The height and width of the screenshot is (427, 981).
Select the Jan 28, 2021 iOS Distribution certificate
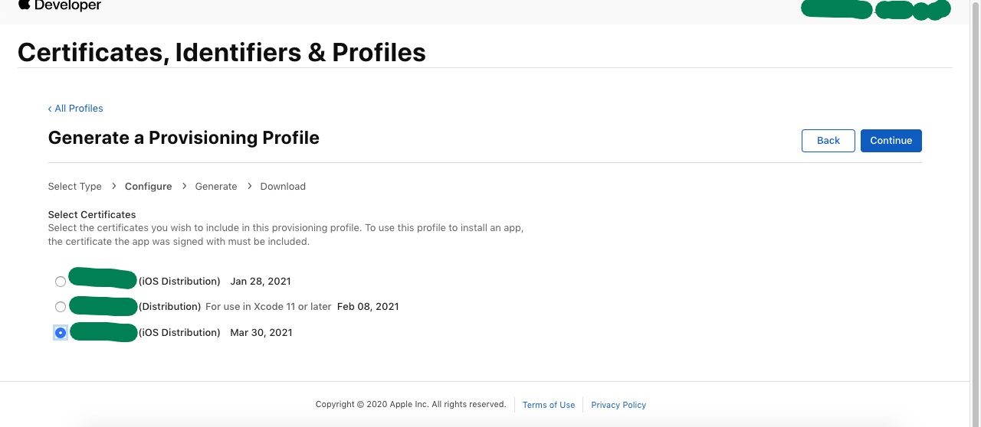(61, 282)
